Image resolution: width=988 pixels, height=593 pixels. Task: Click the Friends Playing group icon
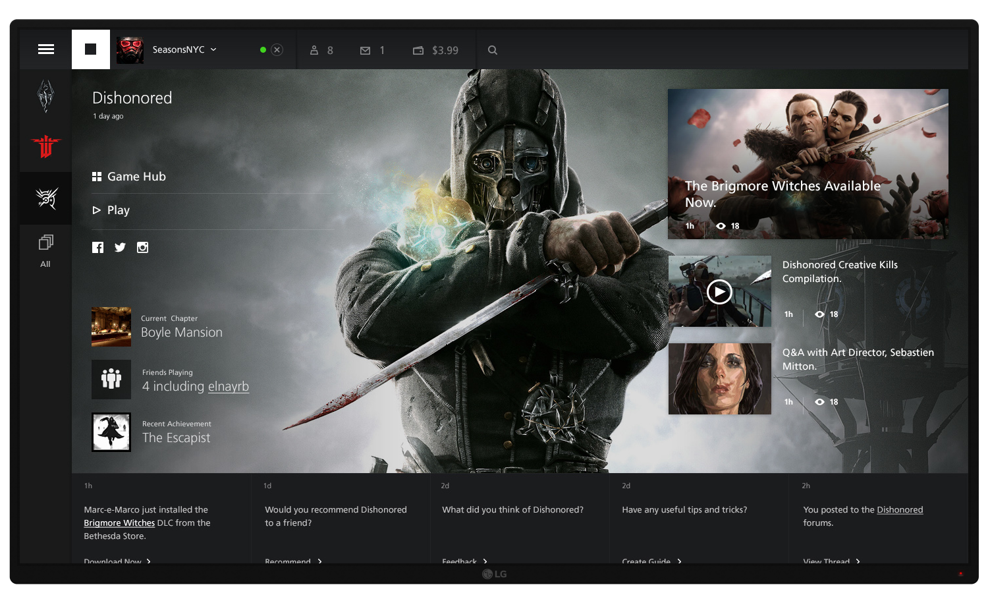[x=111, y=380]
